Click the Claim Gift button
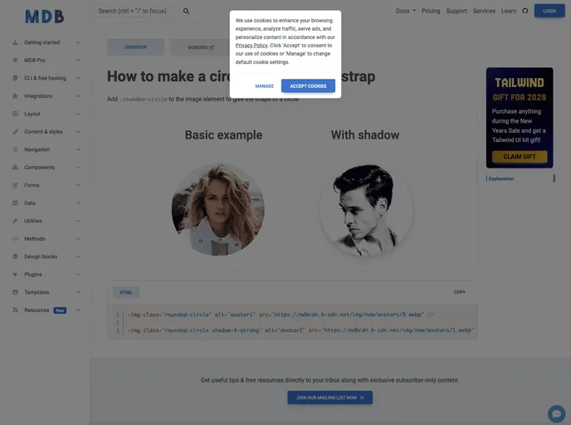571x425 pixels. [520, 157]
